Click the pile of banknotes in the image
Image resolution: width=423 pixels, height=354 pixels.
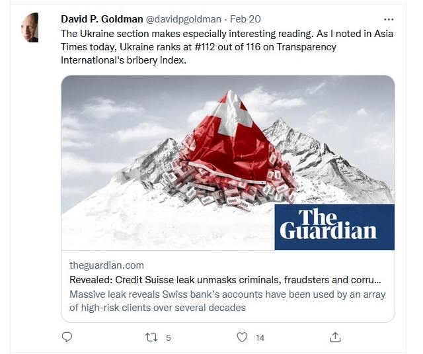point(228,187)
